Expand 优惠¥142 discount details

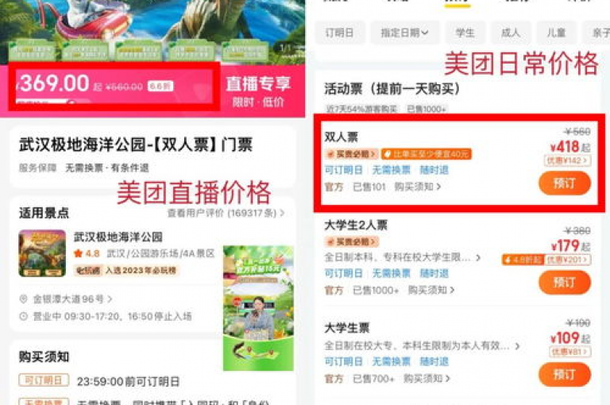point(568,160)
